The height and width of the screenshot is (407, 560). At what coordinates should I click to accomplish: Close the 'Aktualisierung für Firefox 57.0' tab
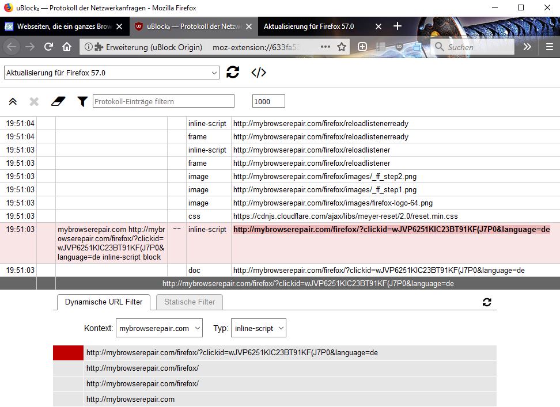tap(379, 26)
